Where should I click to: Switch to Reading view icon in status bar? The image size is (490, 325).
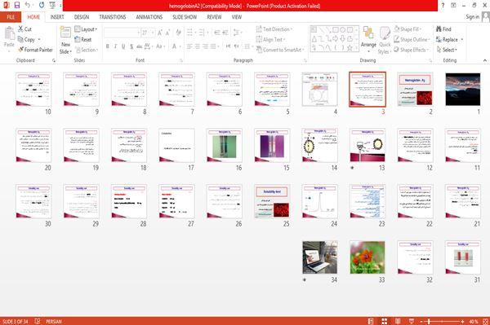(398, 321)
